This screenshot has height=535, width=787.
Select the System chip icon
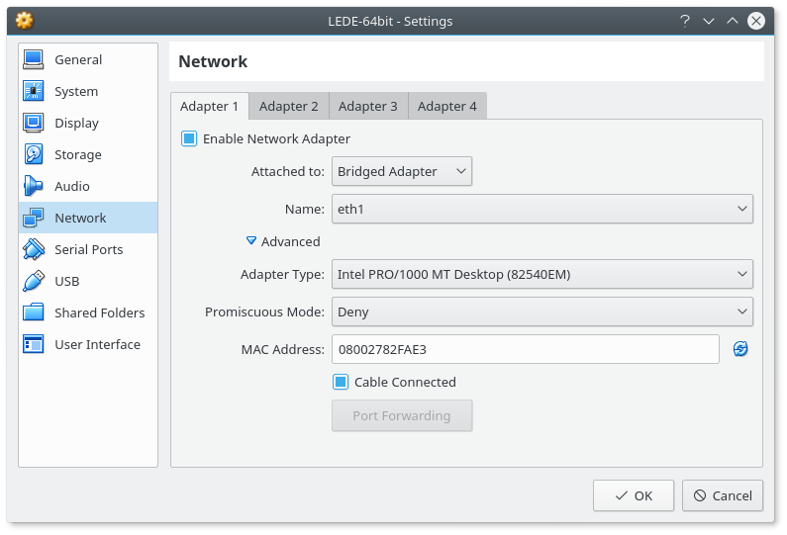pyautogui.click(x=34, y=91)
